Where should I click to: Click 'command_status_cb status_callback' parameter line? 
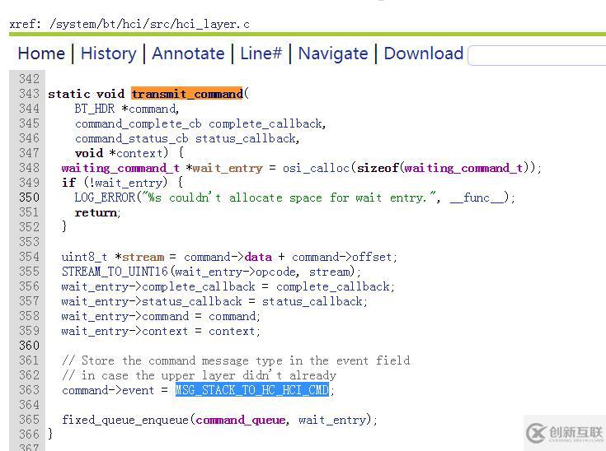tap(187, 138)
